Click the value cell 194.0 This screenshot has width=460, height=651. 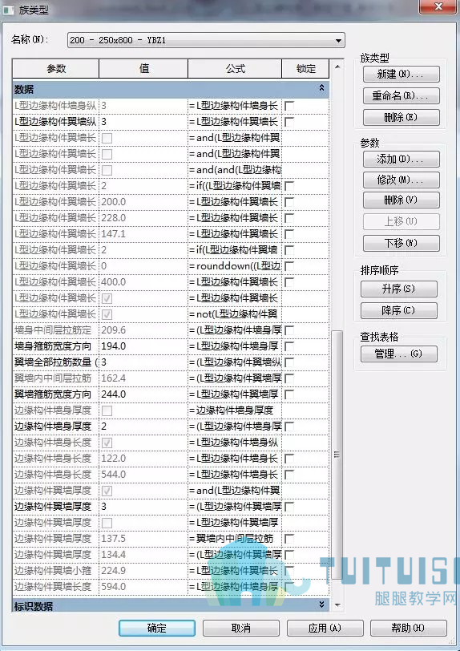(x=143, y=346)
